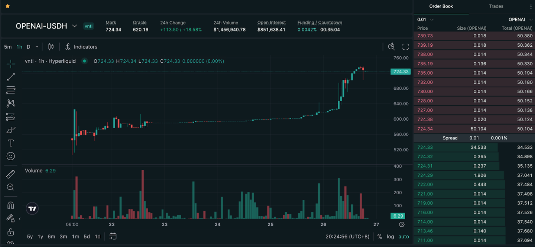Select the ruler measure tool
The image size is (535, 247).
11,174
